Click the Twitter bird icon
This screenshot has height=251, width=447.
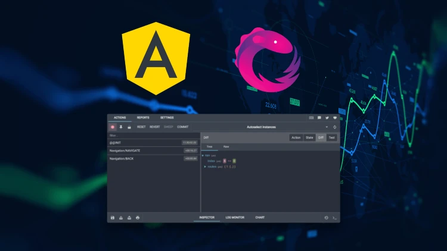327,118
